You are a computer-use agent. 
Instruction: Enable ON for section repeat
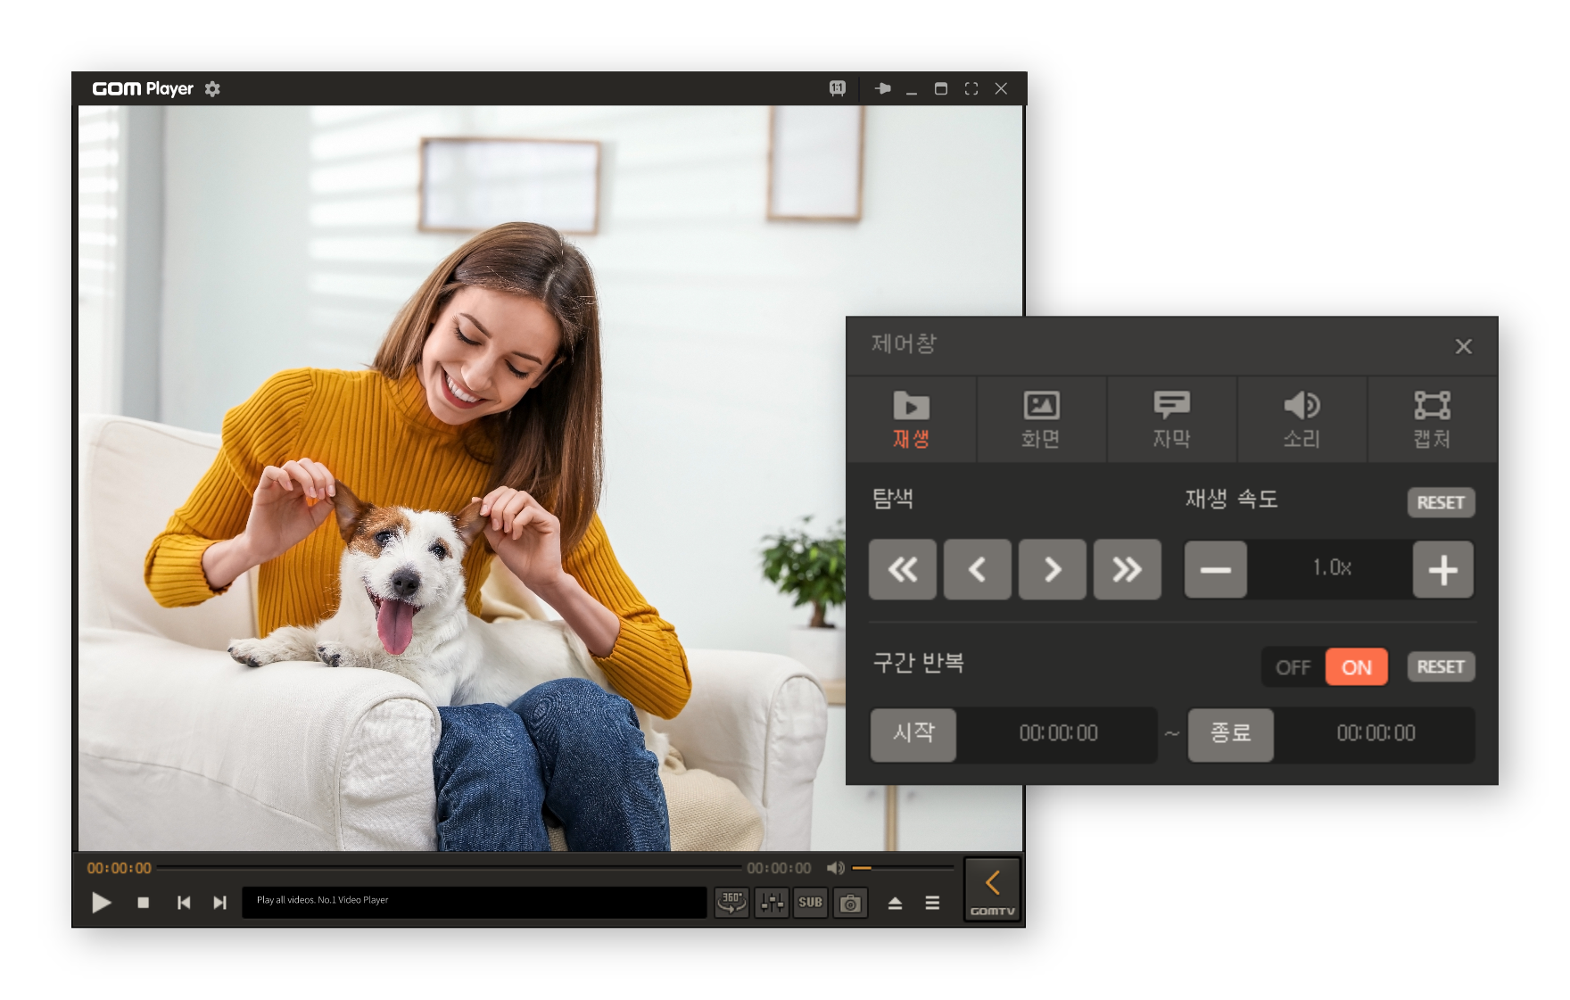click(x=1357, y=666)
